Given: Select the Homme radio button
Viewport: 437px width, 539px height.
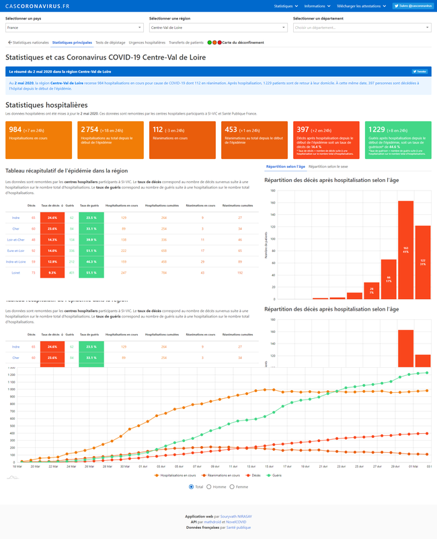Looking at the screenshot, I should (209, 486).
